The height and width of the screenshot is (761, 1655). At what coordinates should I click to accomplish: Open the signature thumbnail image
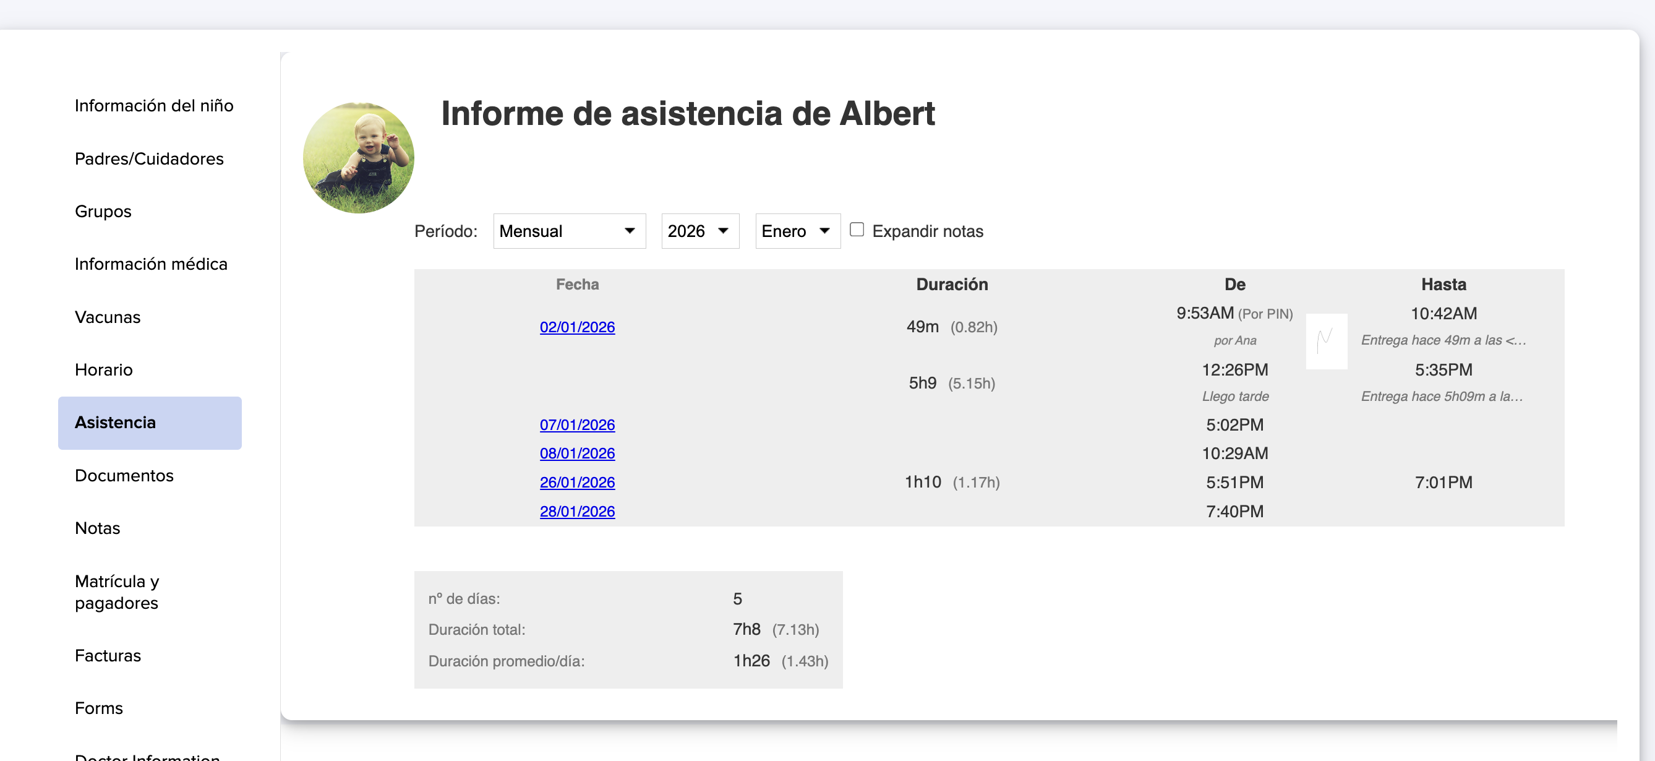(x=1326, y=341)
